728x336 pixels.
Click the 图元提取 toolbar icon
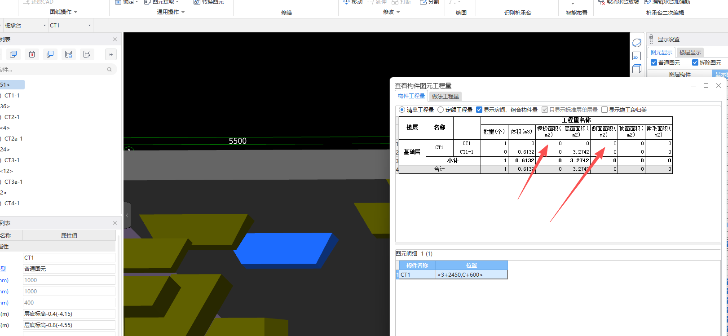tap(147, 2)
